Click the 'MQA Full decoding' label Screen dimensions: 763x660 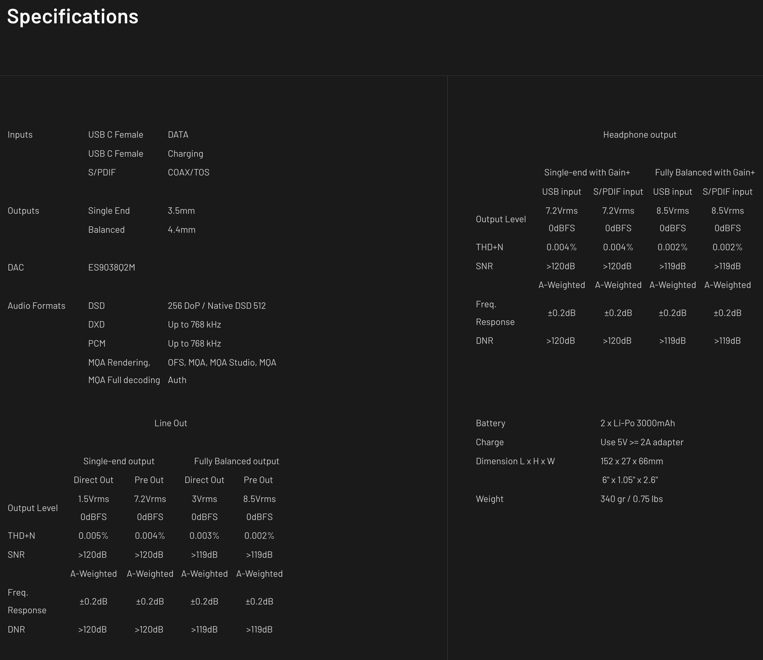pyautogui.click(x=124, y=380)
